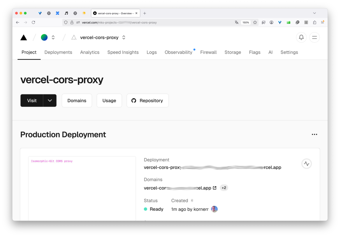Expand the vercel-cors-proxy project switcher chevrons
Viewport: 340px width, 237px height.
coord(124,37)
